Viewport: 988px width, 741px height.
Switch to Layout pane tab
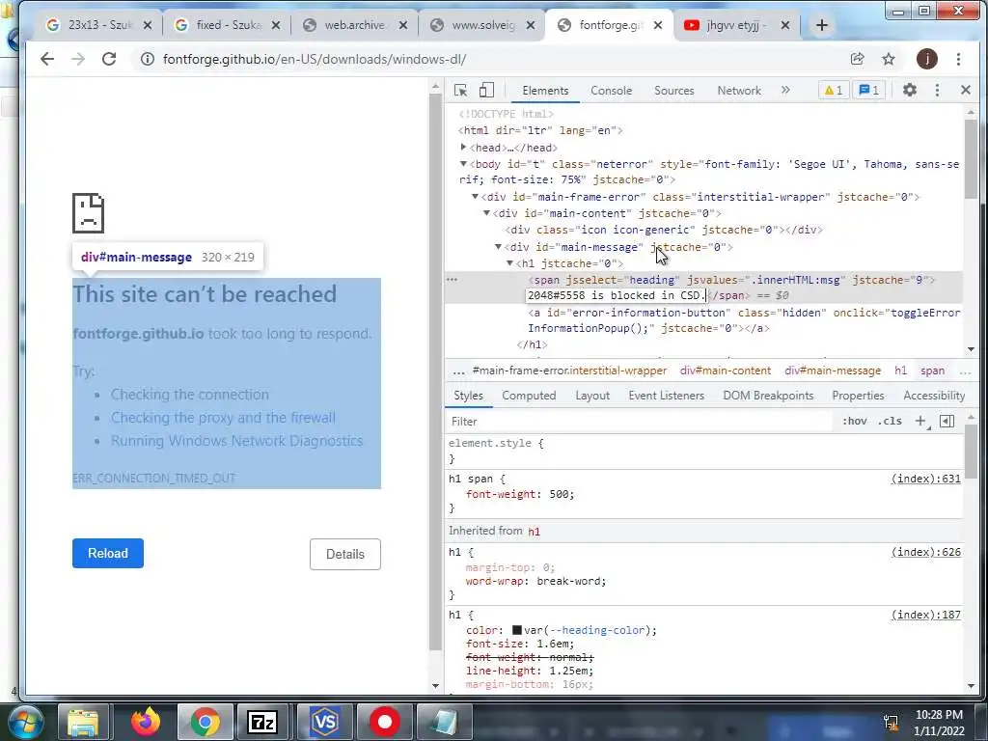click(x=592, y=396)
